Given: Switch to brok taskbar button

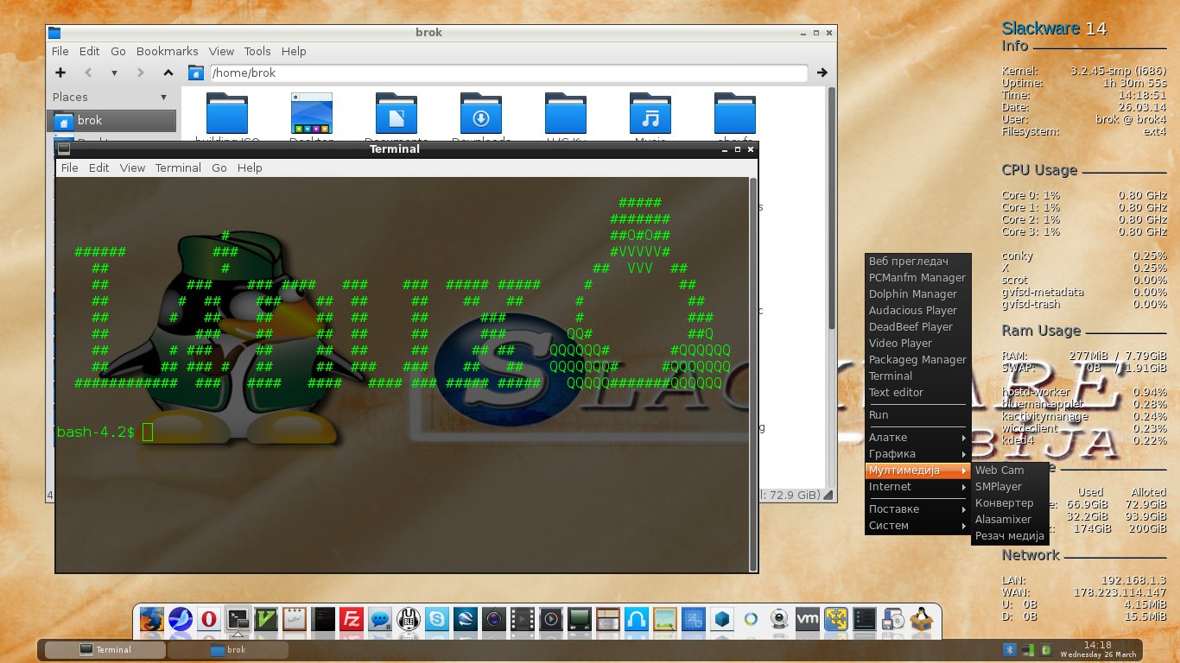Looking at the screenshot, I should point(228,650).
